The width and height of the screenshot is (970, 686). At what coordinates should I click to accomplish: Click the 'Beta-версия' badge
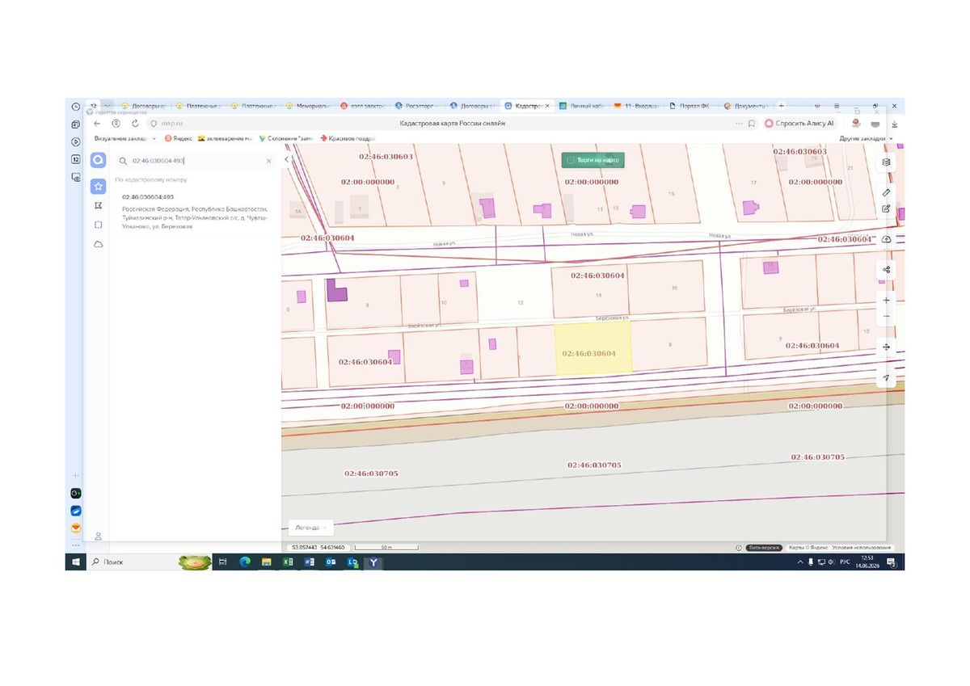pyautogui.click(x=763, y=547)
